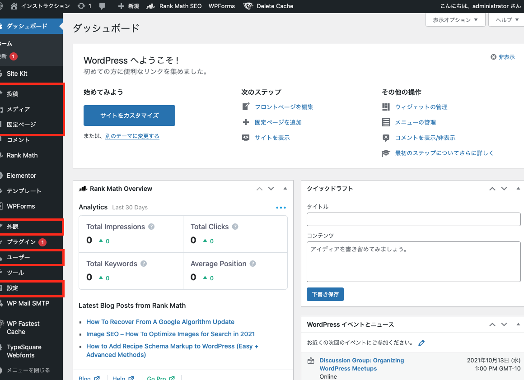The height and width of the screenshot is (380, 524).
Task: Open Image SEO blog post link
Action: (x=170, y=334)
